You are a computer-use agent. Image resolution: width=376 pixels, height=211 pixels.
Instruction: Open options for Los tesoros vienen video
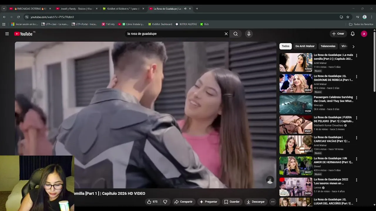coord(357,180)
